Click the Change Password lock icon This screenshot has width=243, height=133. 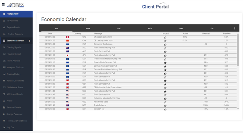coord(4,114)
